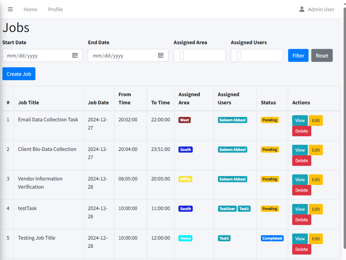The image size is (346, 260).
Task: Edit the Vendor Information Verification job
Action: pyautogui.click(x=316, y=180)
